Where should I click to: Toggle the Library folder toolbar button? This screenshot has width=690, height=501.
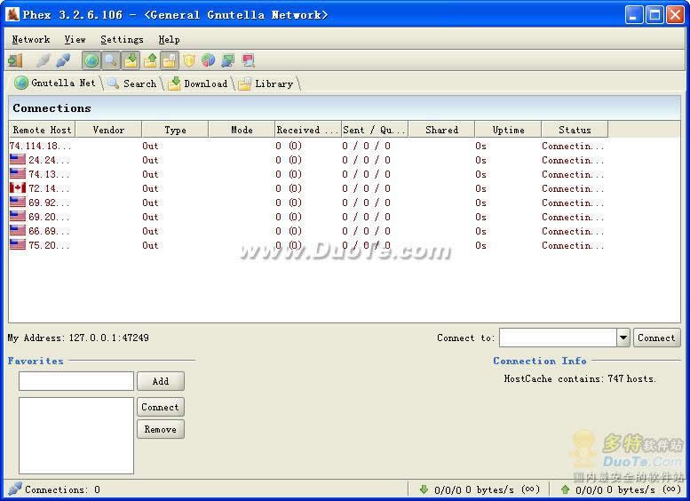click(x=170, y=60)
